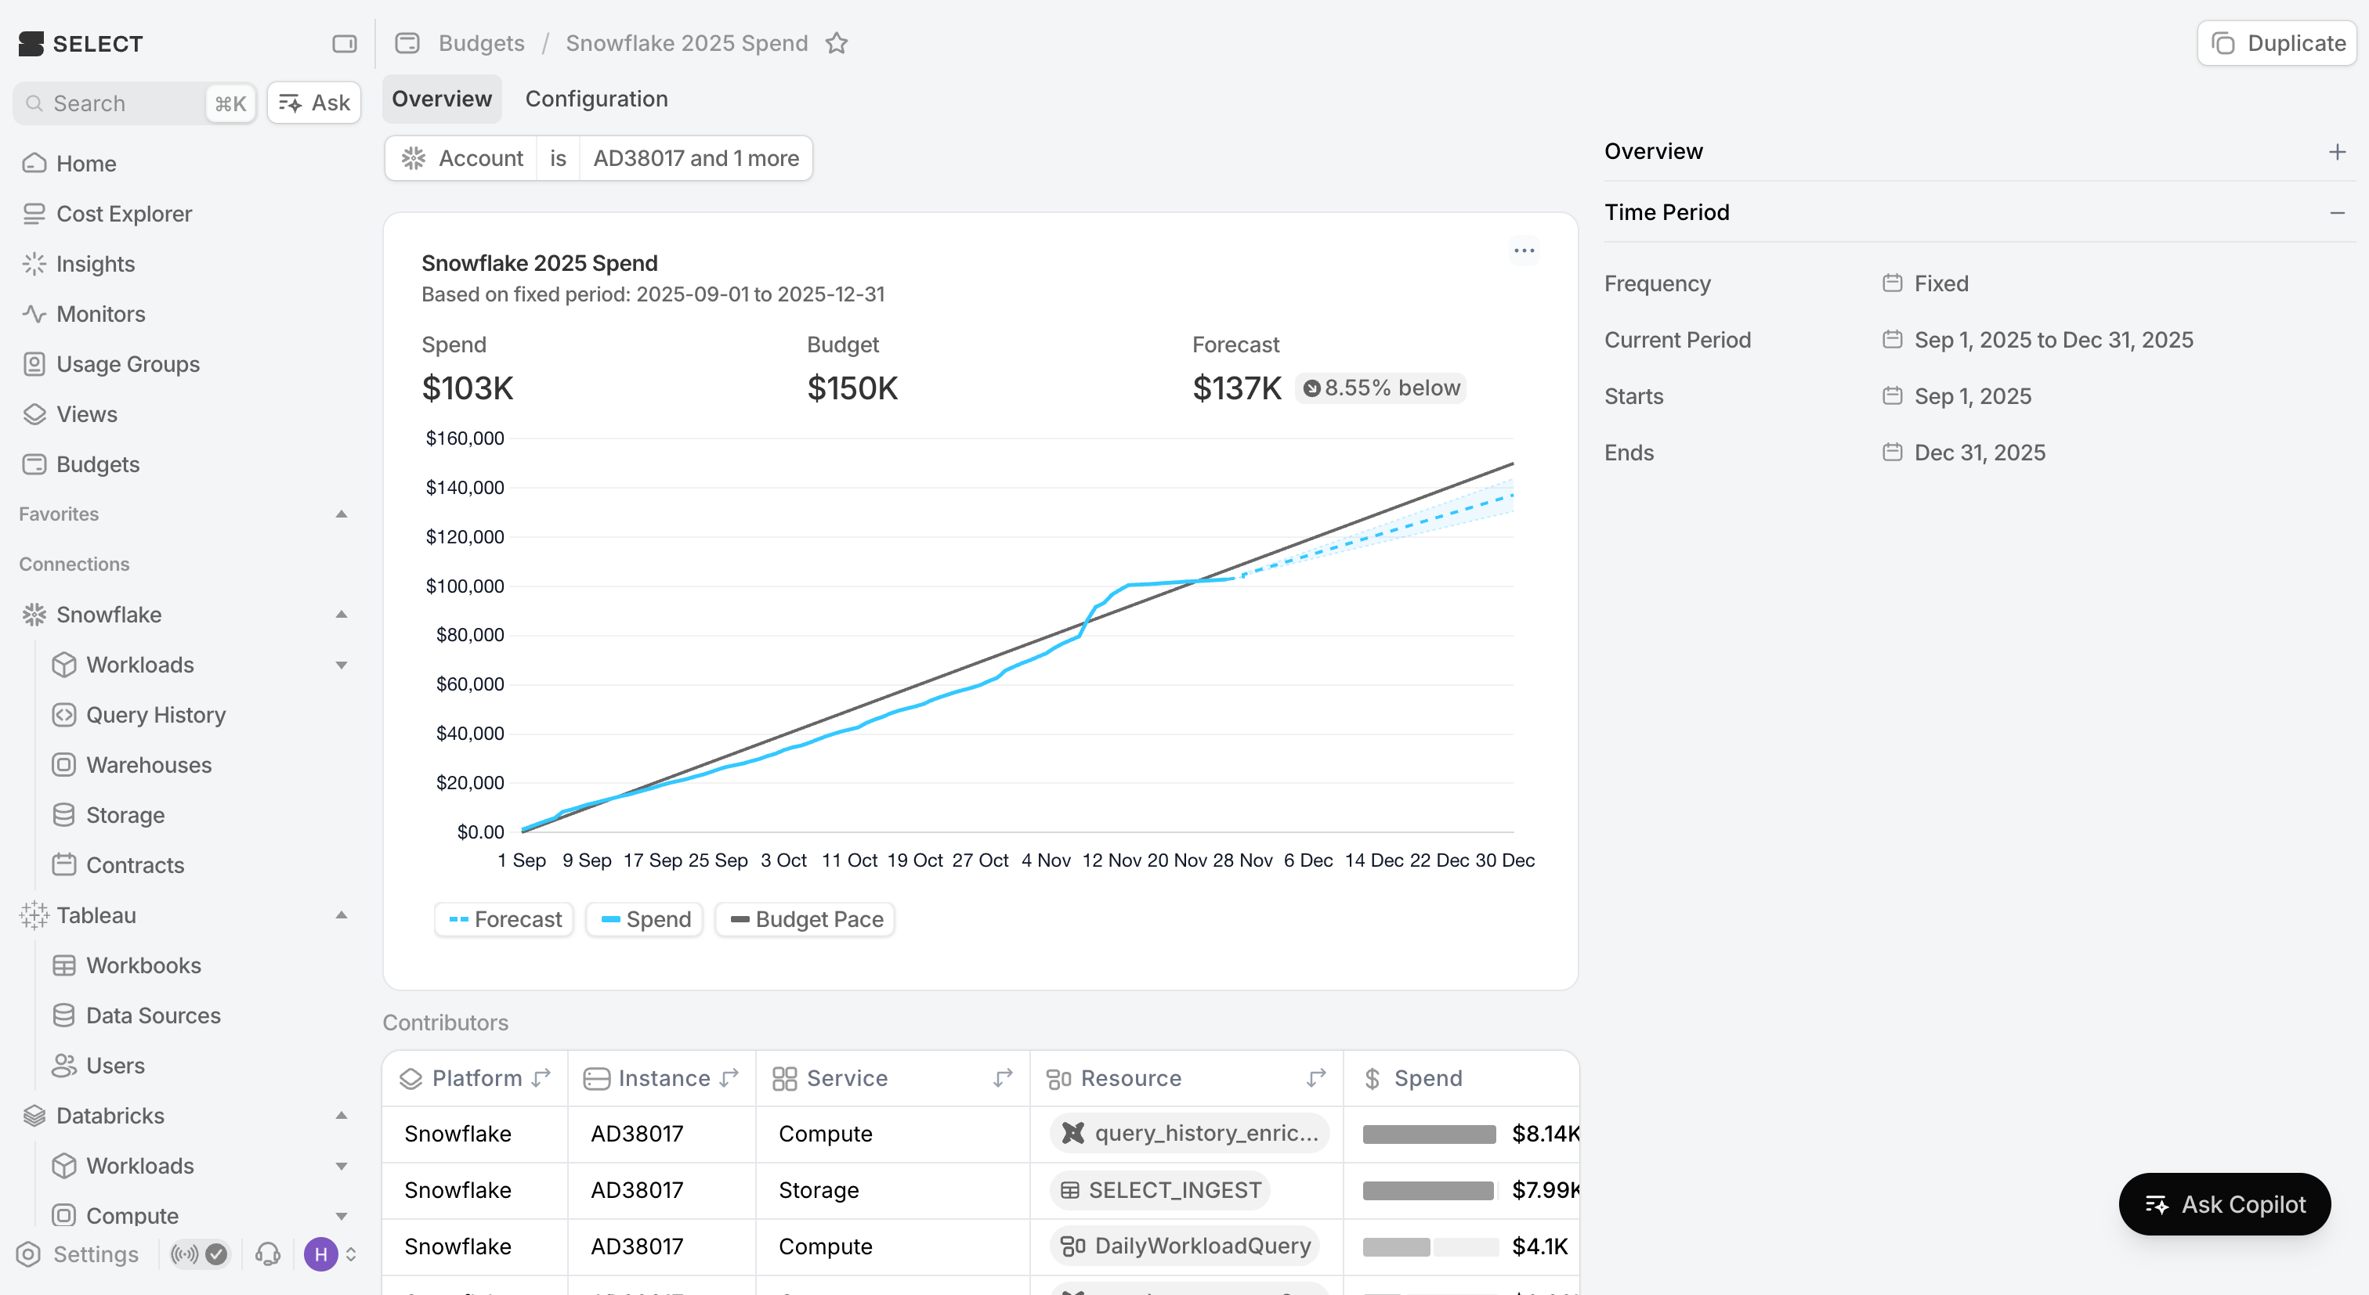2369x1295 pixels.
Task: Toggle the Budget Pace legend series
Action: [x=805, y=919]
